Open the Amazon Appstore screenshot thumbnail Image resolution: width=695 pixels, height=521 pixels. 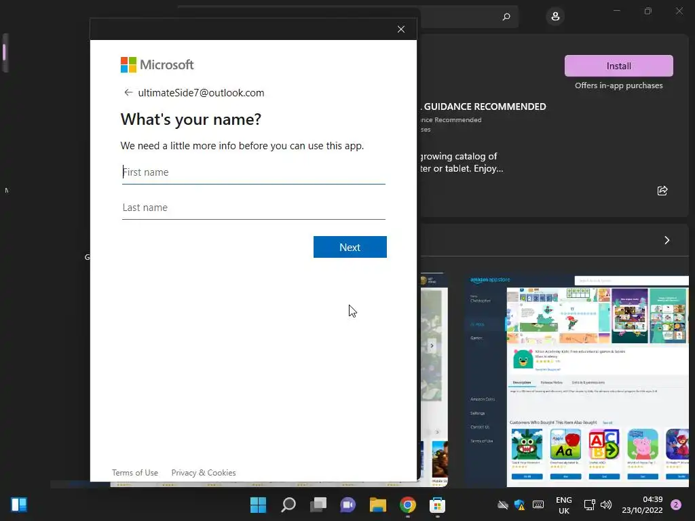click(577, 380)
